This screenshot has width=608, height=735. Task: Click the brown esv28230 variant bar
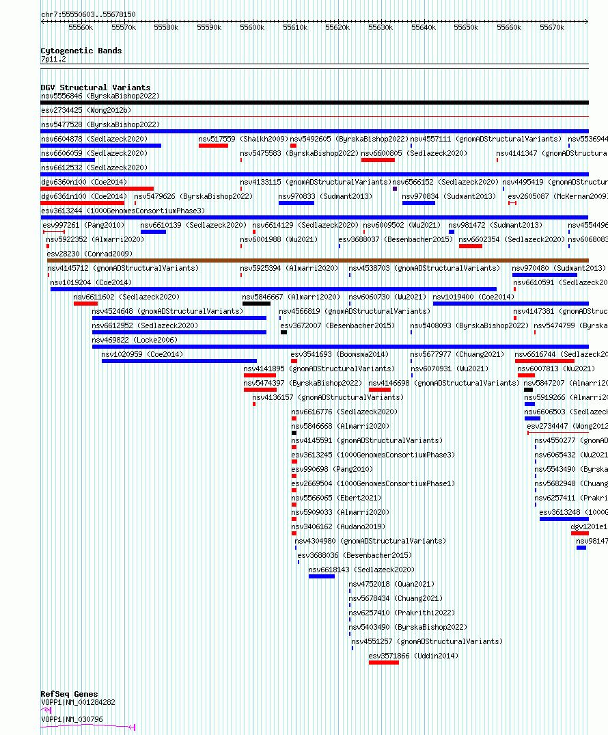318,260
